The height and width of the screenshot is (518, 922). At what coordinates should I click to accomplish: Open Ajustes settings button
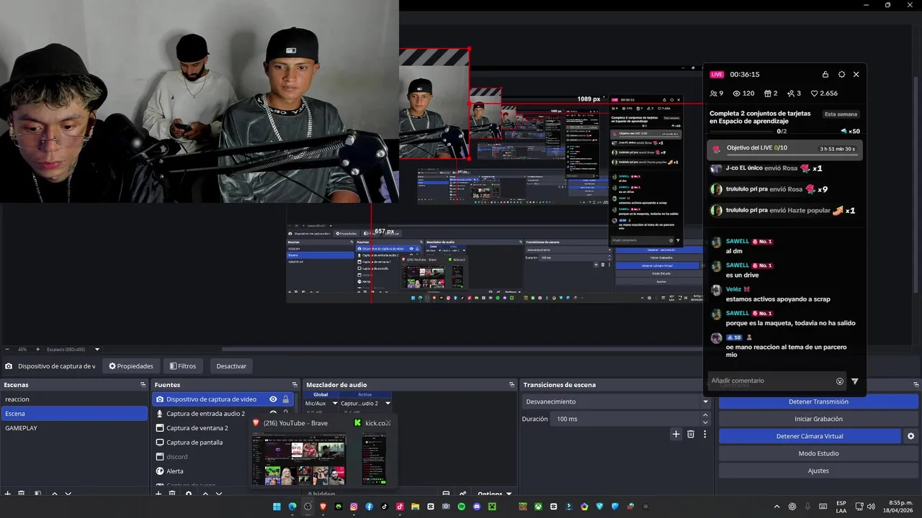point(818,471)
